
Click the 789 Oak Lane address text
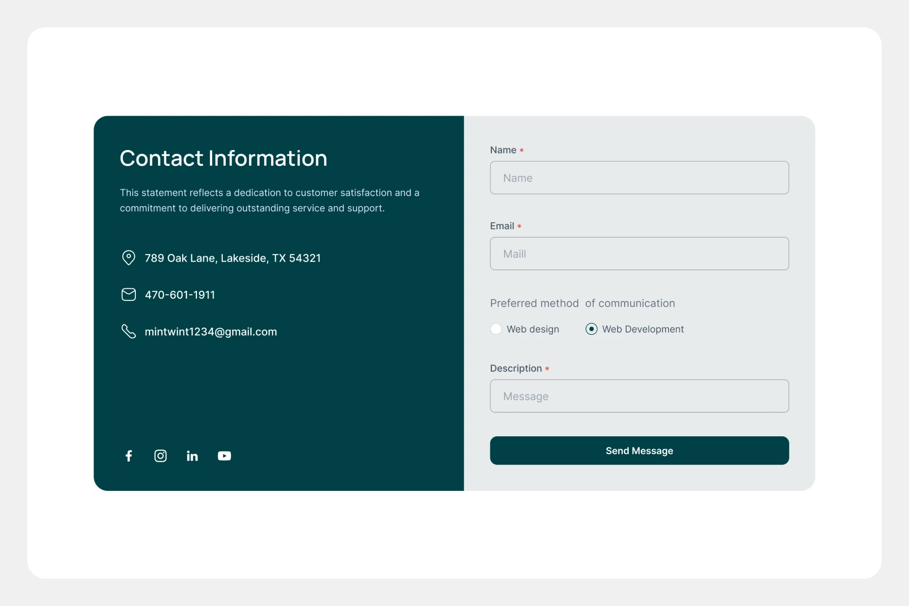(232, 258)
